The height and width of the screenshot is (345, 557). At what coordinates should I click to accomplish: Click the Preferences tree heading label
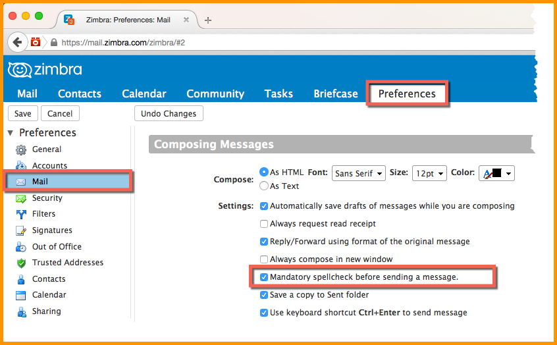coord(47,133)
